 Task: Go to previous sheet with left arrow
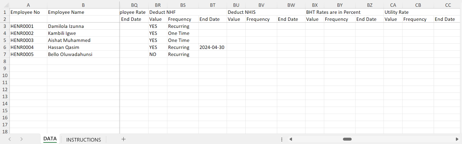coord(10,139)
